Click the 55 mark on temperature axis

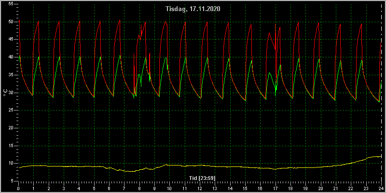click(10, 4)
